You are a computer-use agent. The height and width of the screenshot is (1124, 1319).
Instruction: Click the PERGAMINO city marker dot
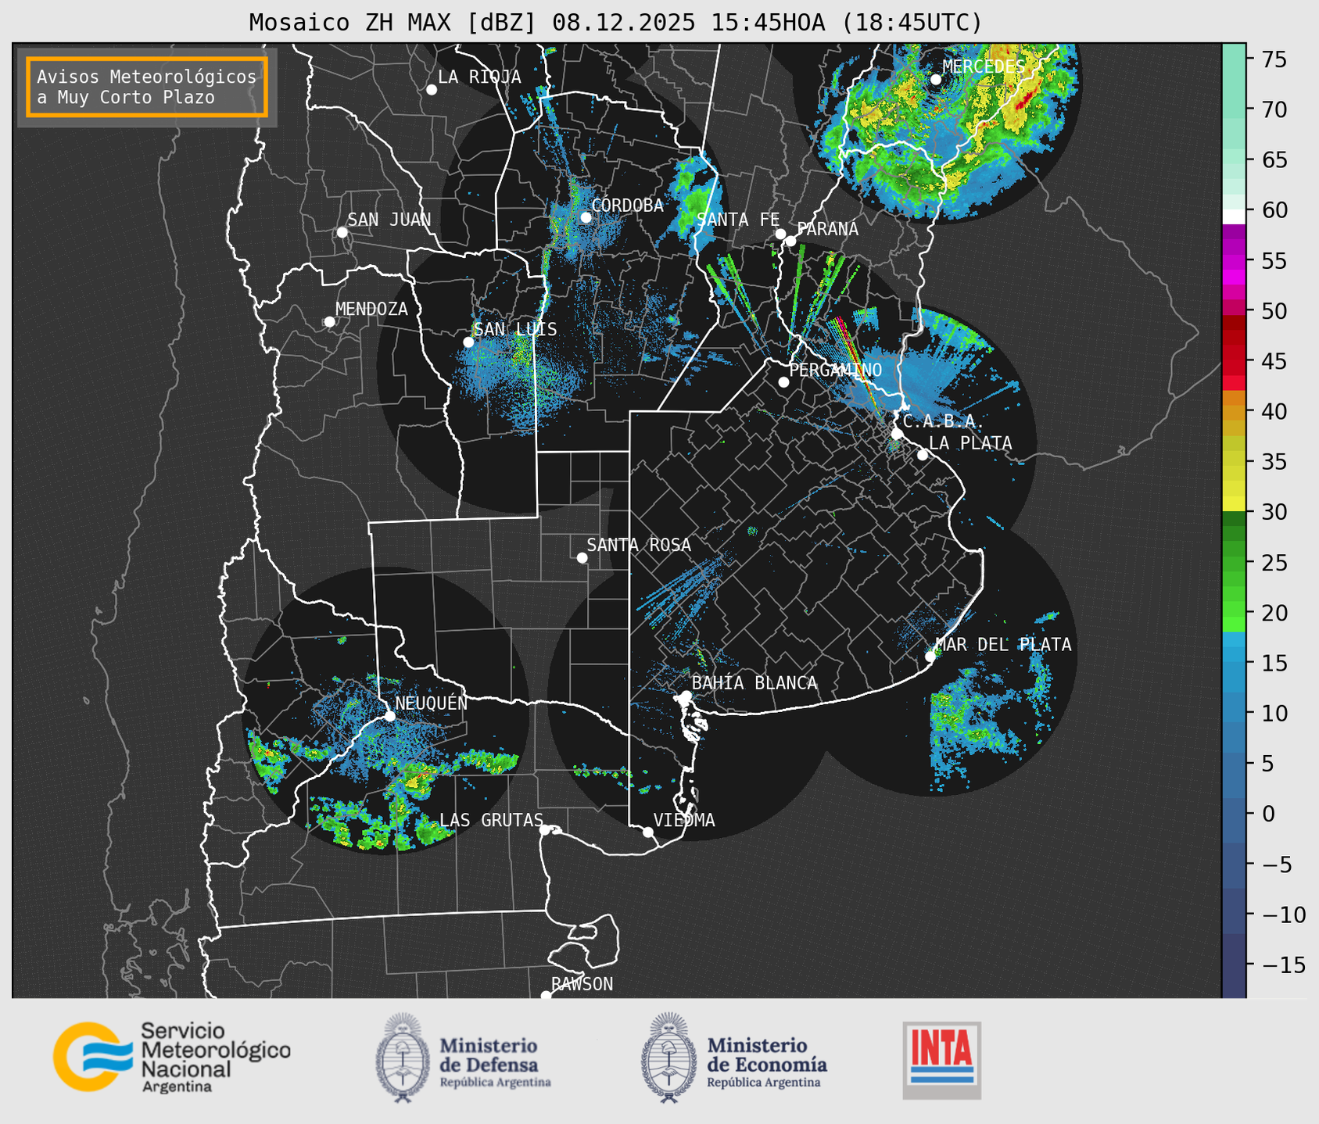[x=783, y=382]
